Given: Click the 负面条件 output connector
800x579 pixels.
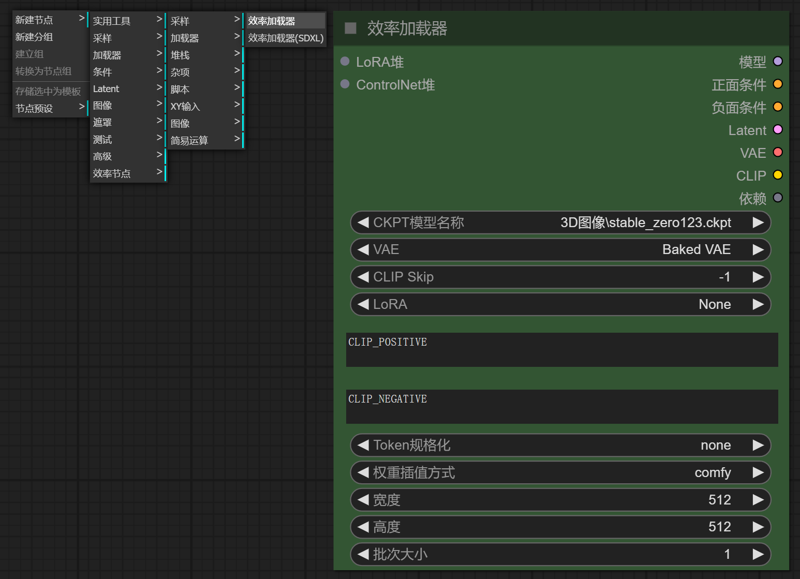Looking at the screenshot, I should [778, 107].
